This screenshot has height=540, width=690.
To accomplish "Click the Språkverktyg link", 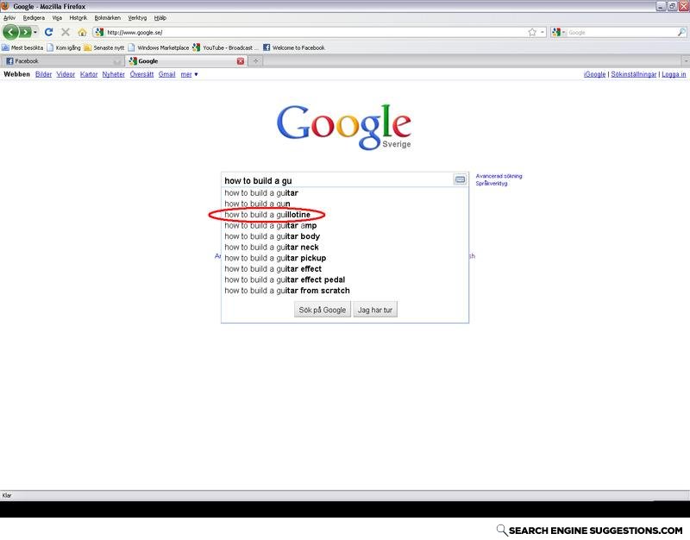I will point(492,184).
